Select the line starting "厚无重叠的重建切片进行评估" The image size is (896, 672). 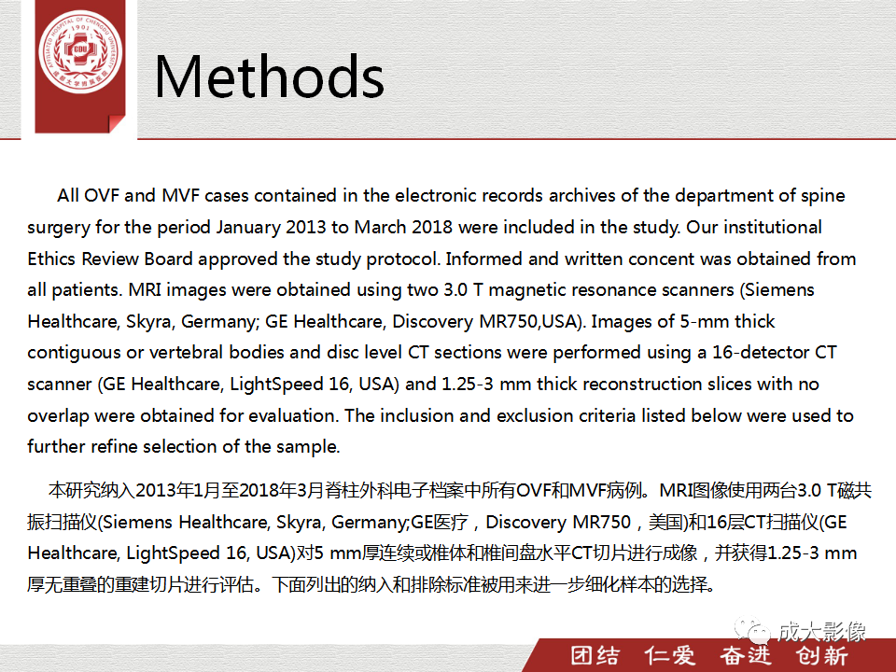pyautogui.click(x=371, y=585)
